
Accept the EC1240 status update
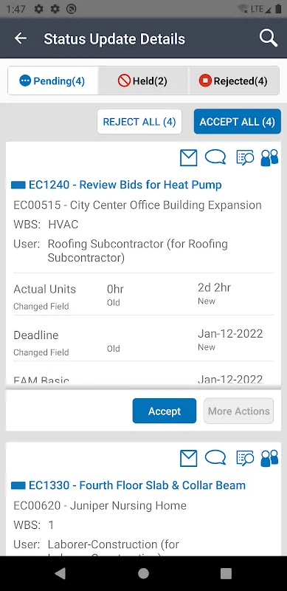tap(165, 411)
